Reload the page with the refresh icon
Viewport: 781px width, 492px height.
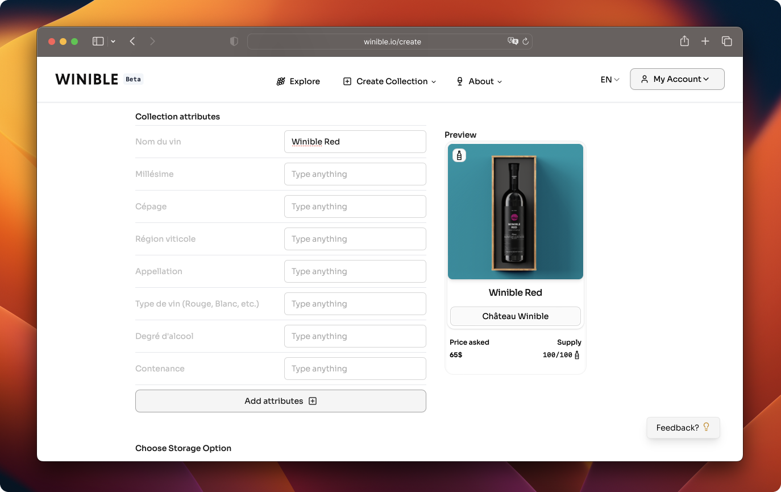(x=526, y=42)
